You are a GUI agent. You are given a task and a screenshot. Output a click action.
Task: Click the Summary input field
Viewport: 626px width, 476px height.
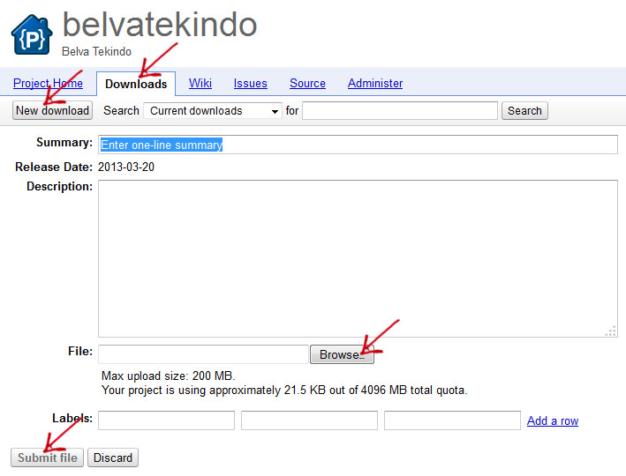click(358, 145)
